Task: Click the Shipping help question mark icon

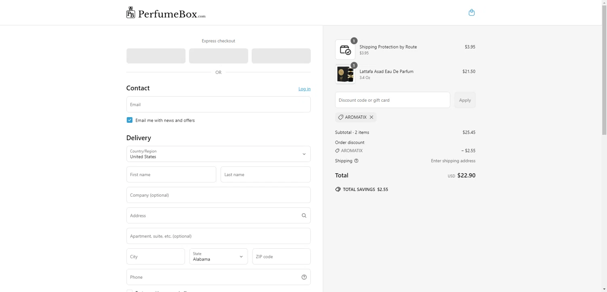Action: point(356,161)
